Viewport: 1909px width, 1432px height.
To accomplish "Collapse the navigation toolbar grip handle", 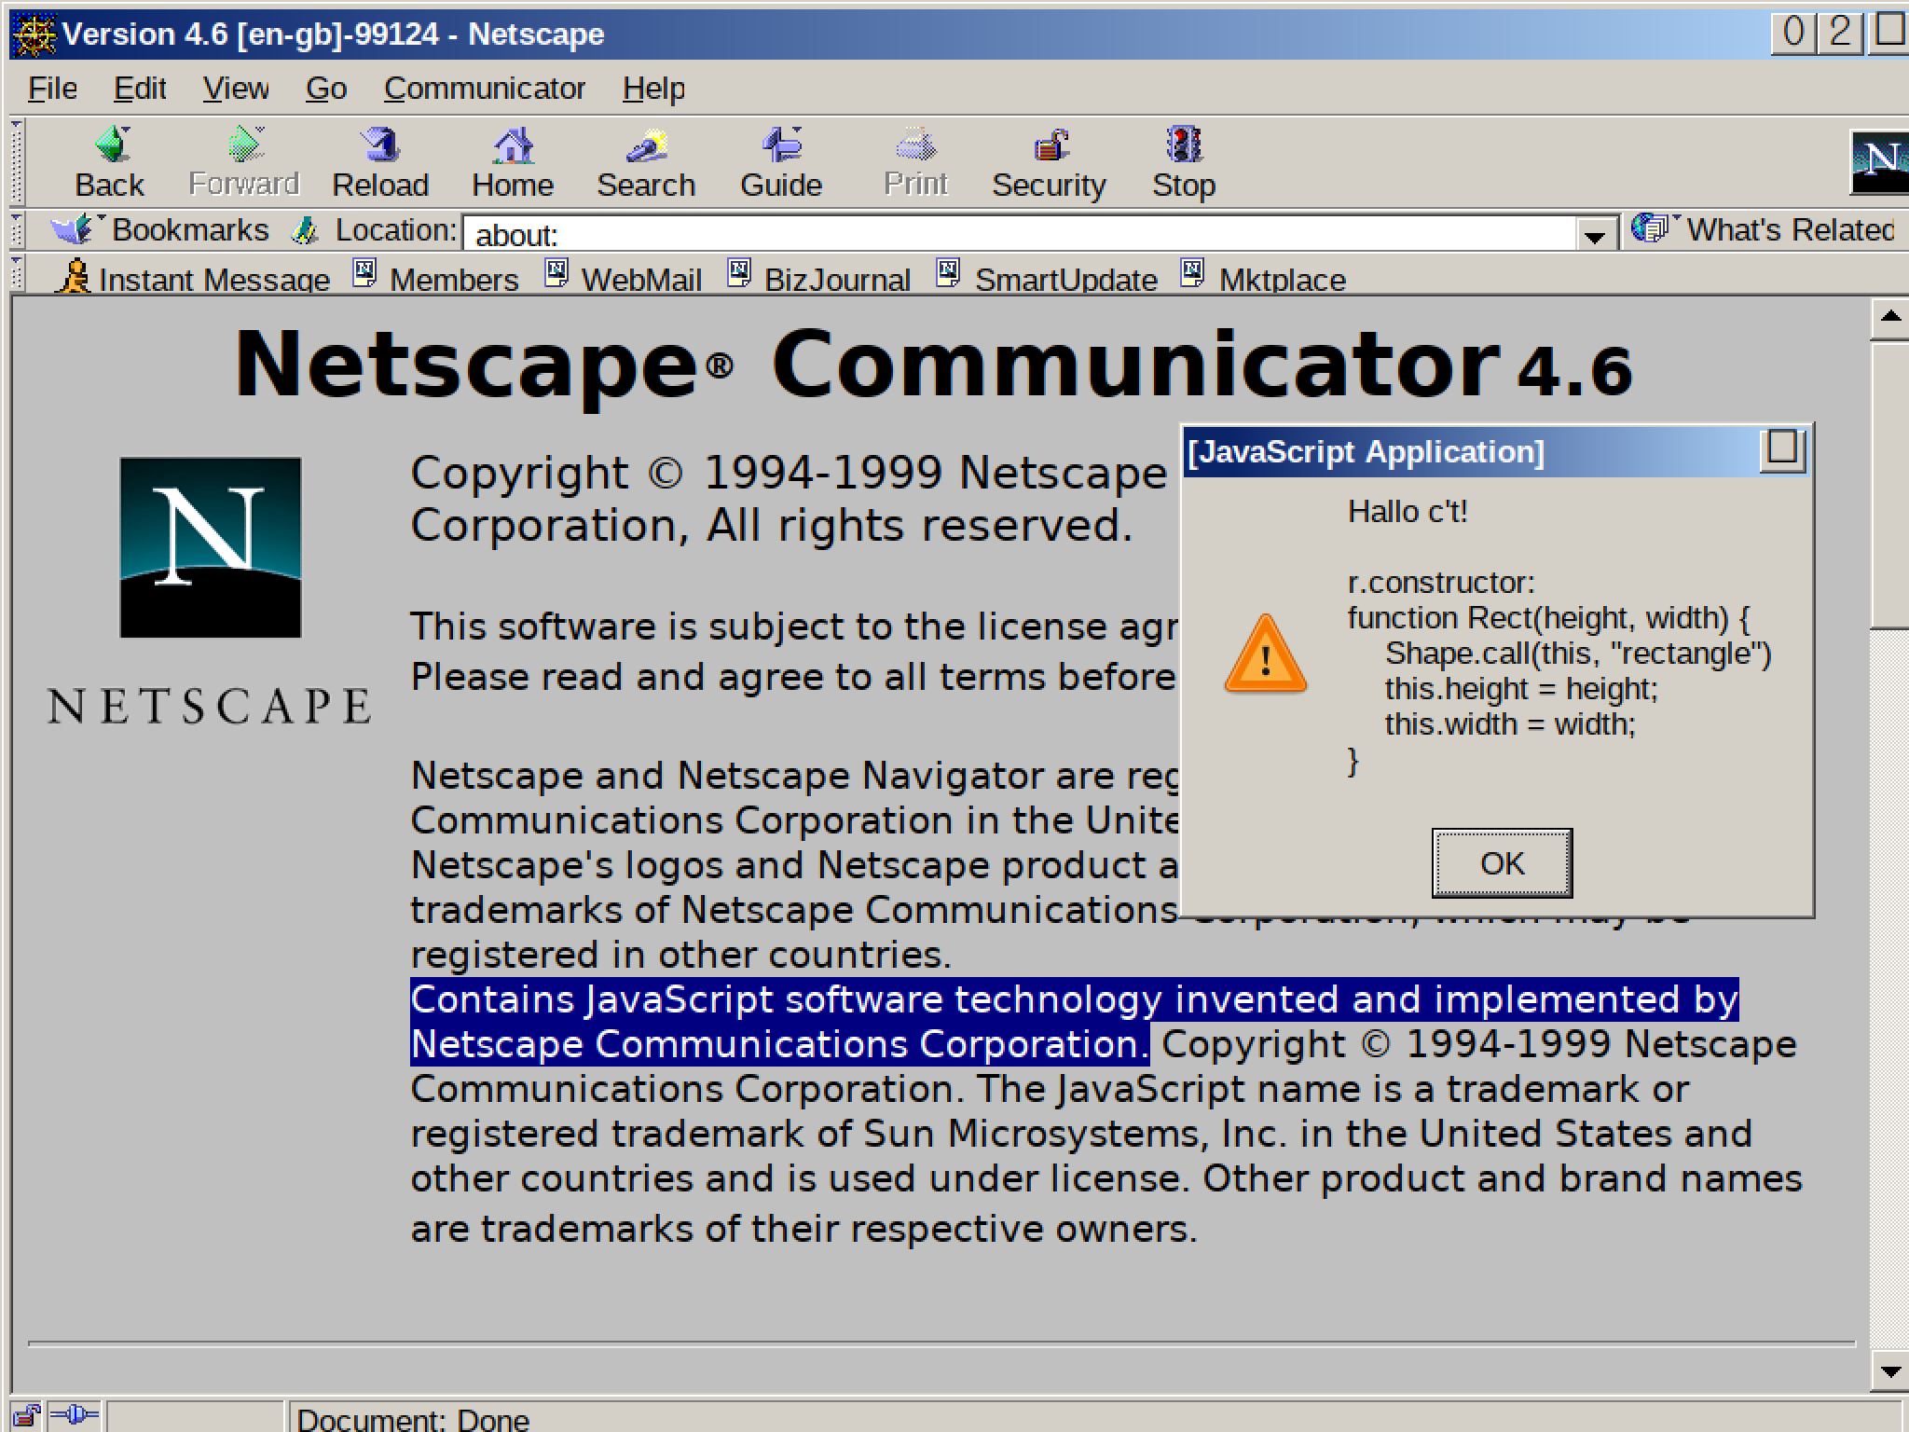I will click(18, 162).
